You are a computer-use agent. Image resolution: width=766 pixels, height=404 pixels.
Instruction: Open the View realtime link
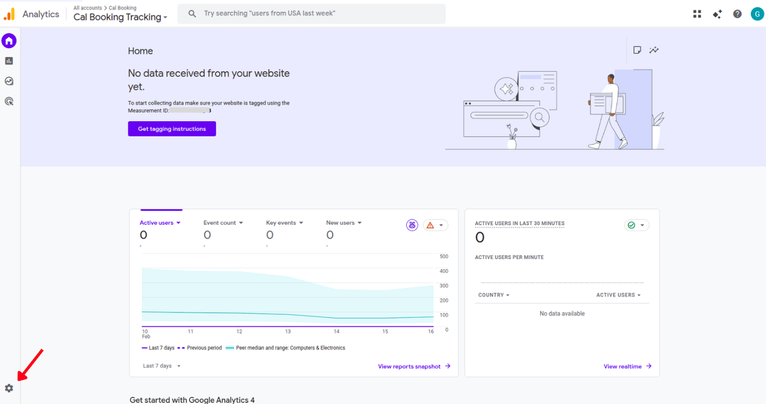(x=627, y=367)
